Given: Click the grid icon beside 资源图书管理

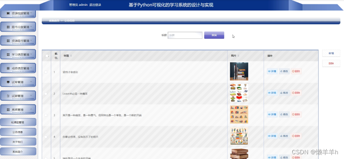Looking at the screenshot, I should [x=8, y=41].
